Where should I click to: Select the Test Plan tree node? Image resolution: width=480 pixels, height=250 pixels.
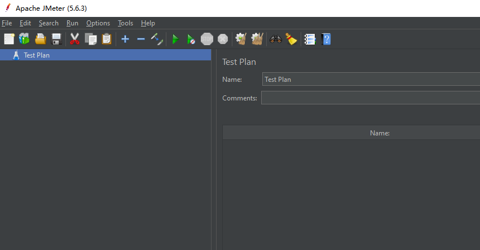[x=105, y=55]
